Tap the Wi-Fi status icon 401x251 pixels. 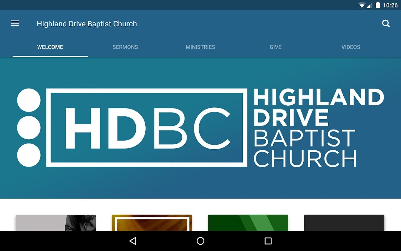click(362, 5)
